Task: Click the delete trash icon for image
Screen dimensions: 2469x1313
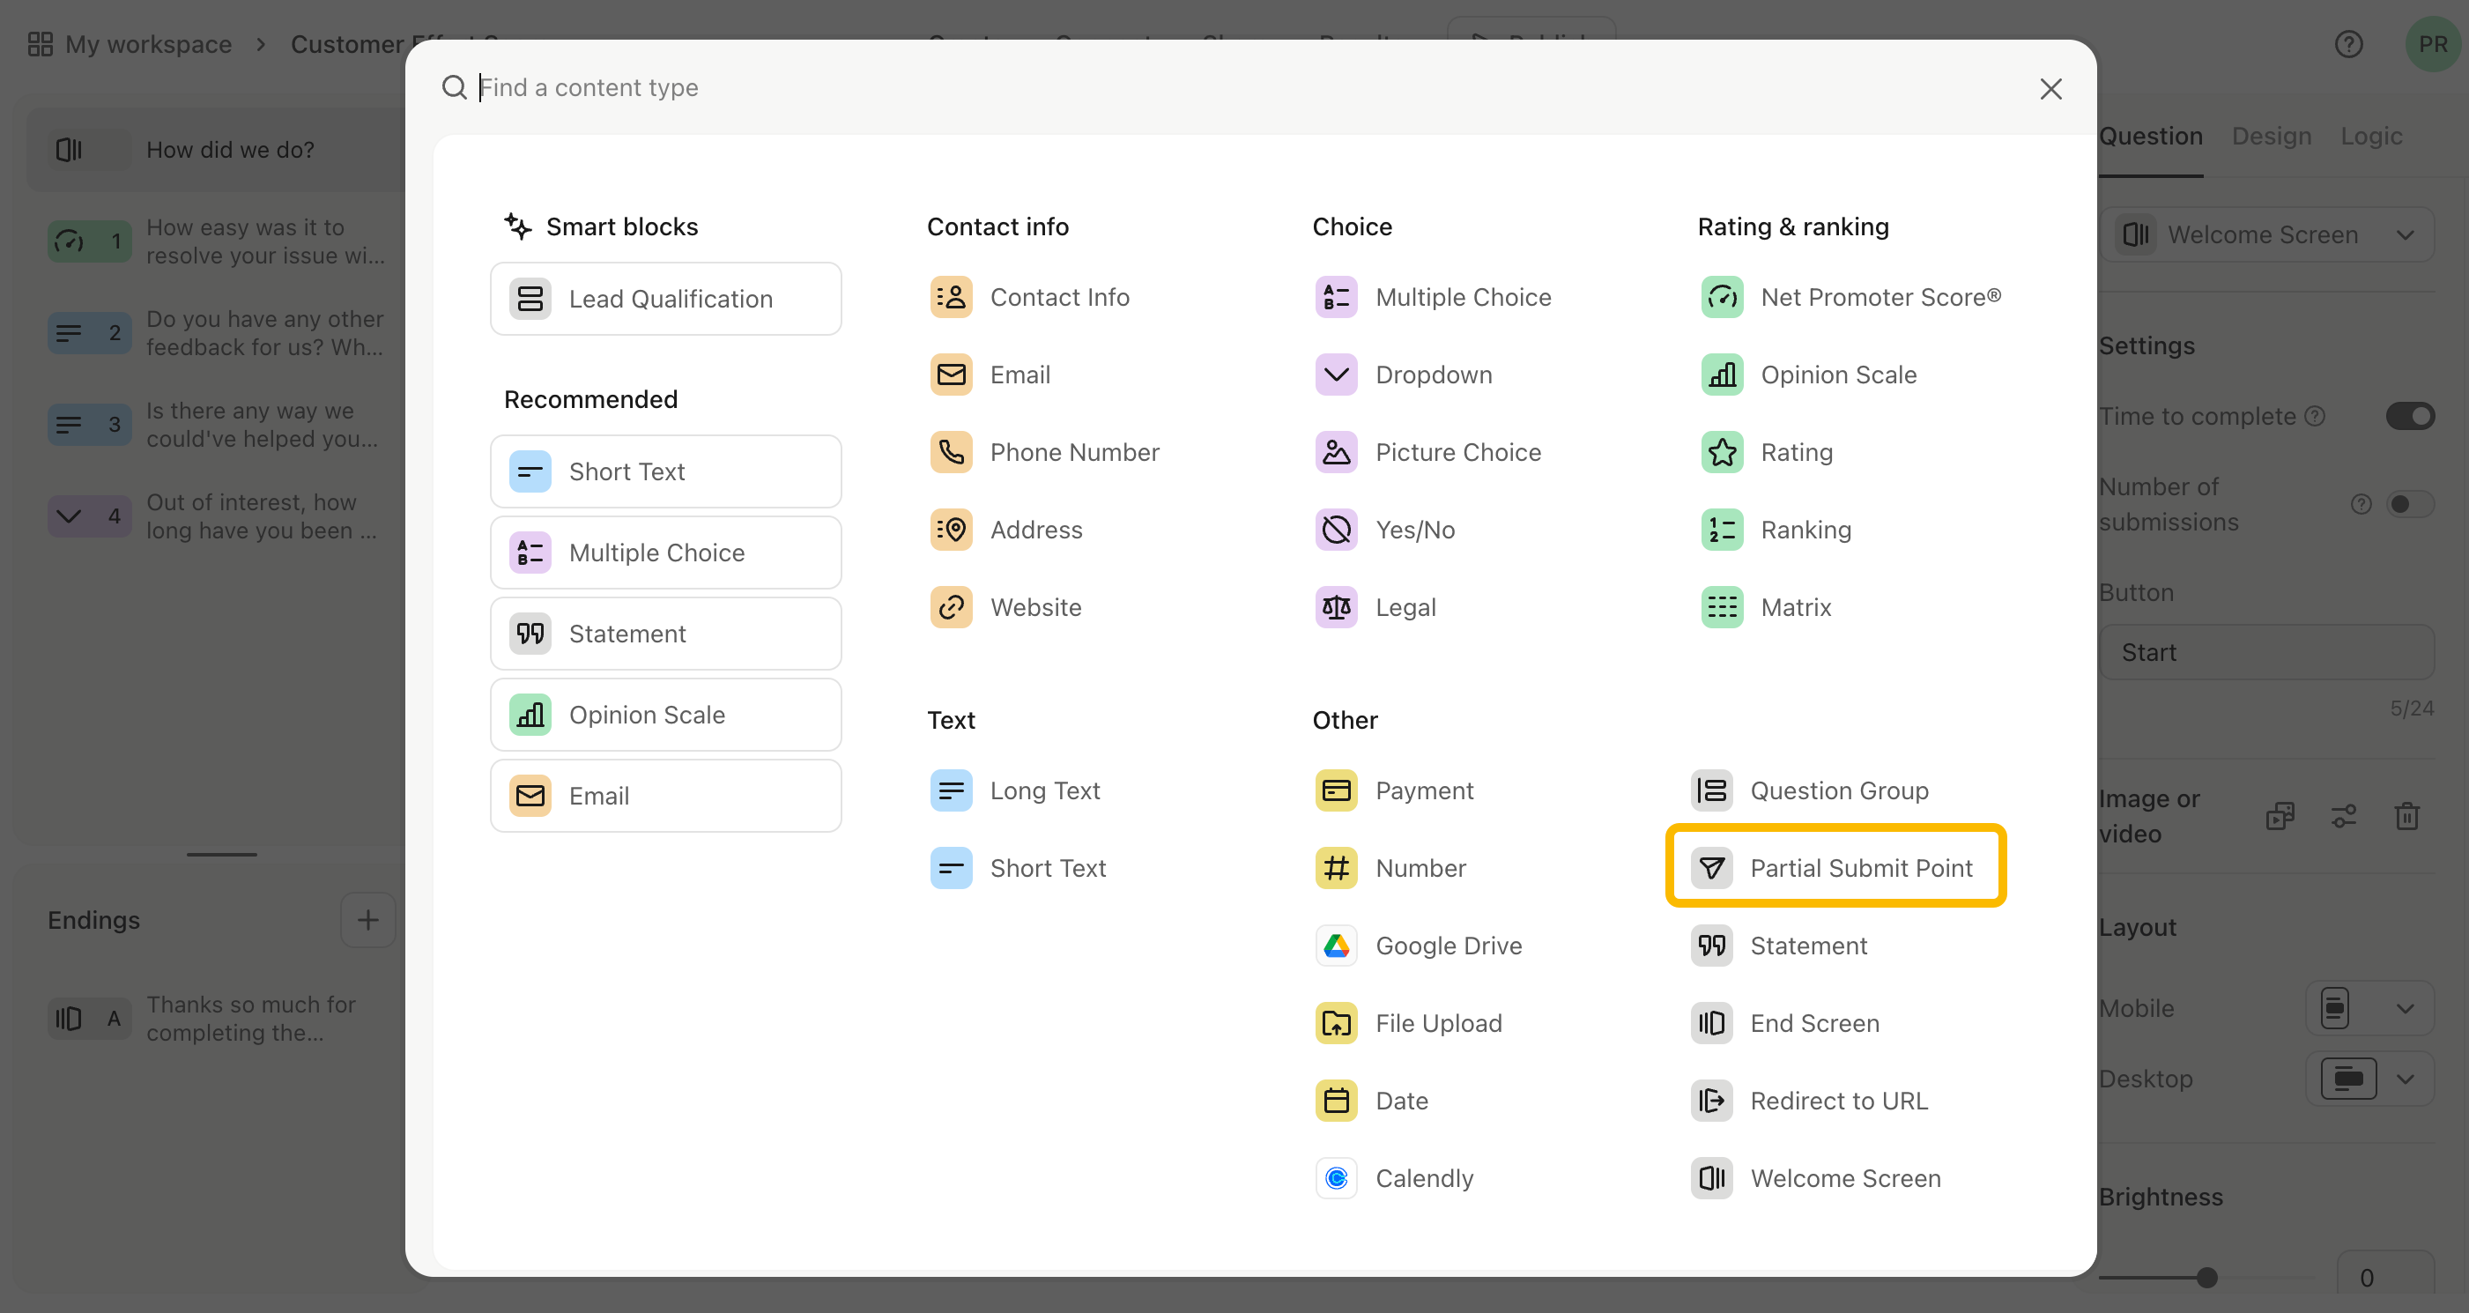Action: (2406, 817)
